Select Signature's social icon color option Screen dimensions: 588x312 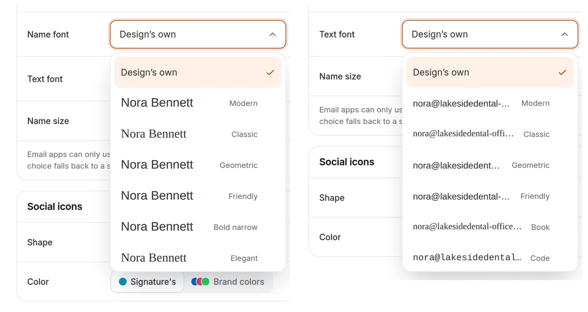click(147, 282)
